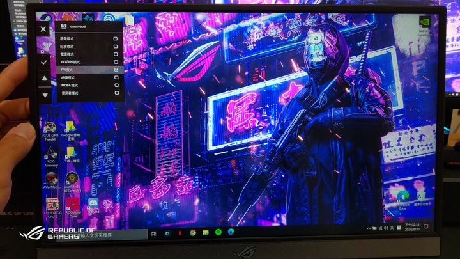The image size is (460, 259).
Task: Click the GameVisual monitor icon in the menu header
Action: point(64,26)
